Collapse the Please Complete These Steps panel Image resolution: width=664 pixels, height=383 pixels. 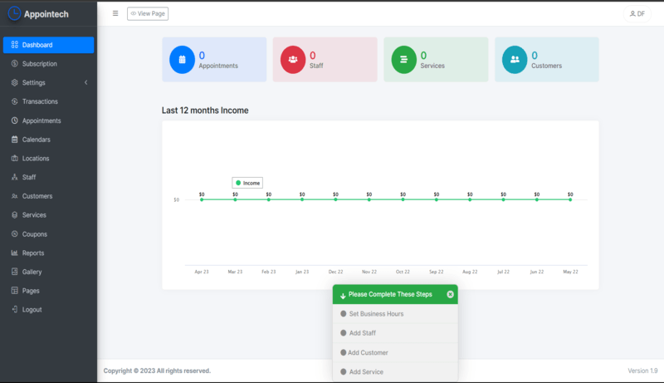coord(343,295)
